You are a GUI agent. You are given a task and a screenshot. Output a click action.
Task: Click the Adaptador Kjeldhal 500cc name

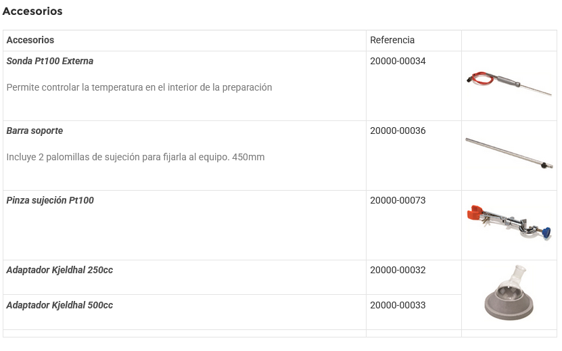[x=60, y=305]
